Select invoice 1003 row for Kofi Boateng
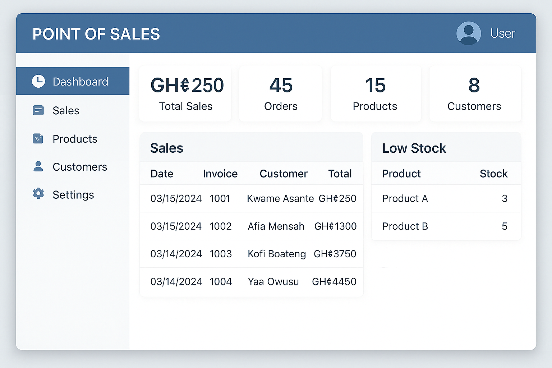552x368 pixels. pyautogui.click(x=252, y=254)
